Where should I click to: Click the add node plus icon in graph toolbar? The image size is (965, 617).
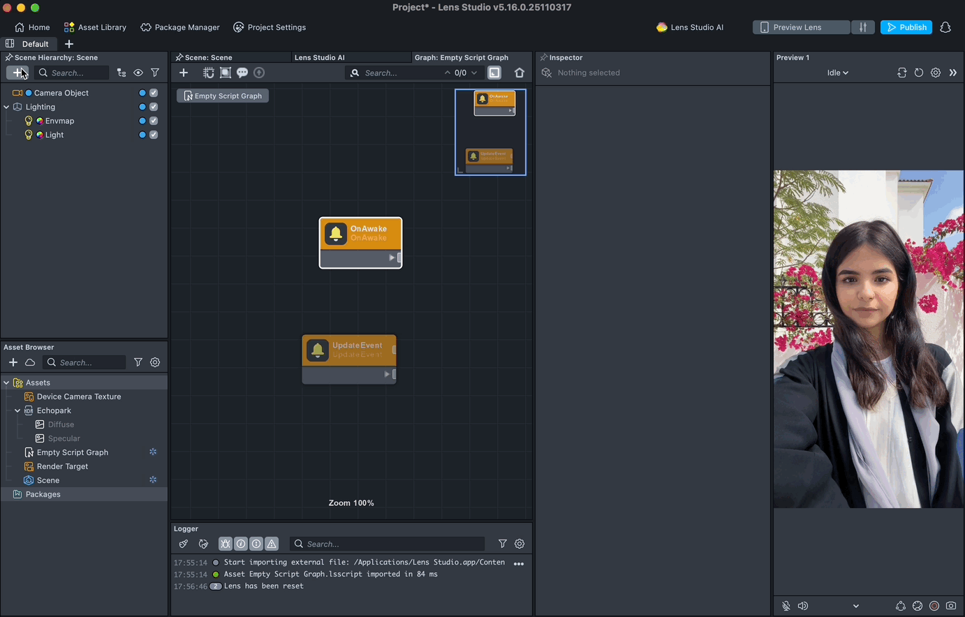click(184, 73)
